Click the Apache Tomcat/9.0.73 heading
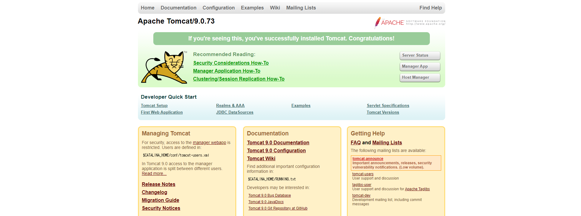This screenshot has width=581, height=216. [176, 21]
